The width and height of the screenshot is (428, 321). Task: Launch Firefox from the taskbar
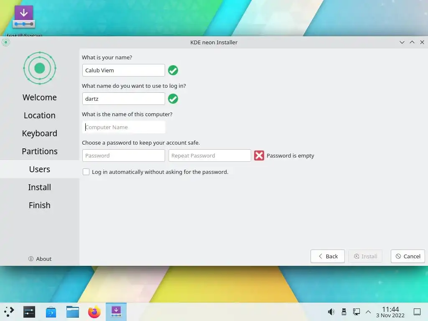coord(94,312)
